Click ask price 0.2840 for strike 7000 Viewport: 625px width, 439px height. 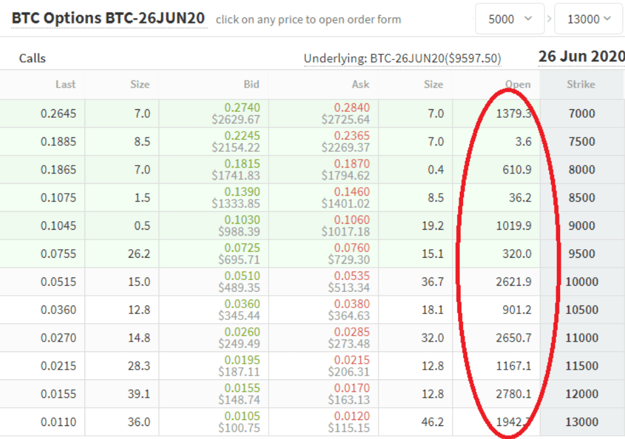click(x=352, y=107)
